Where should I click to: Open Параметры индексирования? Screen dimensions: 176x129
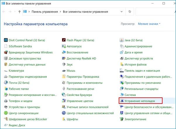pos(28,77)
